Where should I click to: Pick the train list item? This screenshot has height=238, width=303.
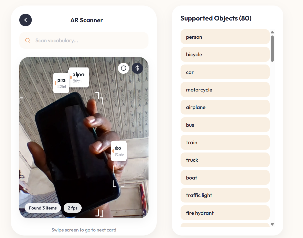point(225,142)
